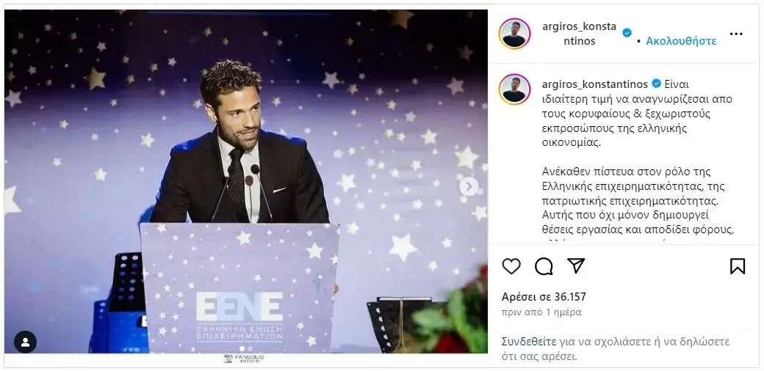Open argiros_konstantinos username in caption

[x=595, y=84]
